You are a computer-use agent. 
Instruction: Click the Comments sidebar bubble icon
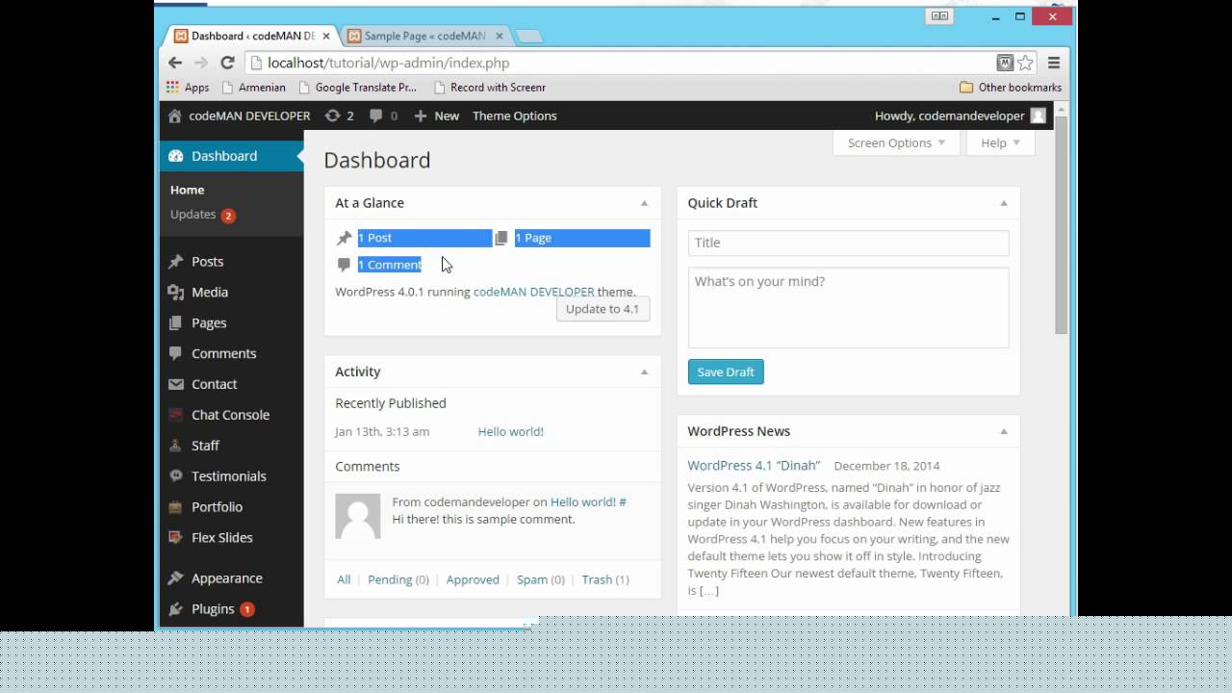click(x=175, y=353)
